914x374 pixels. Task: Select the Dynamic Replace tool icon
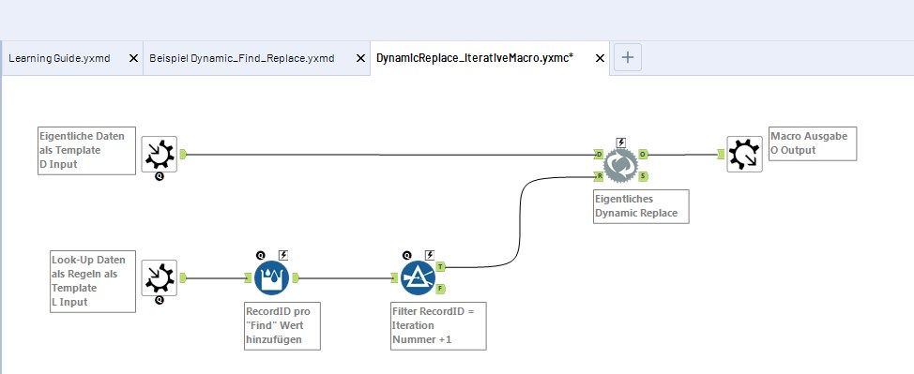(621, 165)
